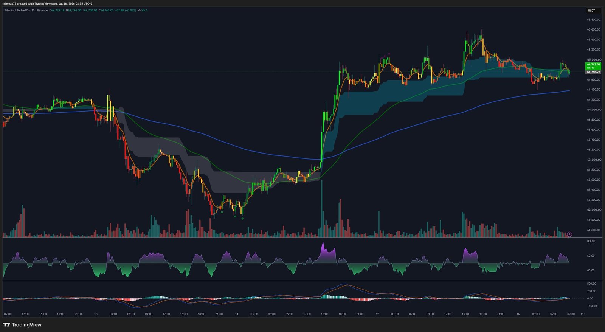
Task: Click the 04:49 bar countdown timer
Action: 590,68
